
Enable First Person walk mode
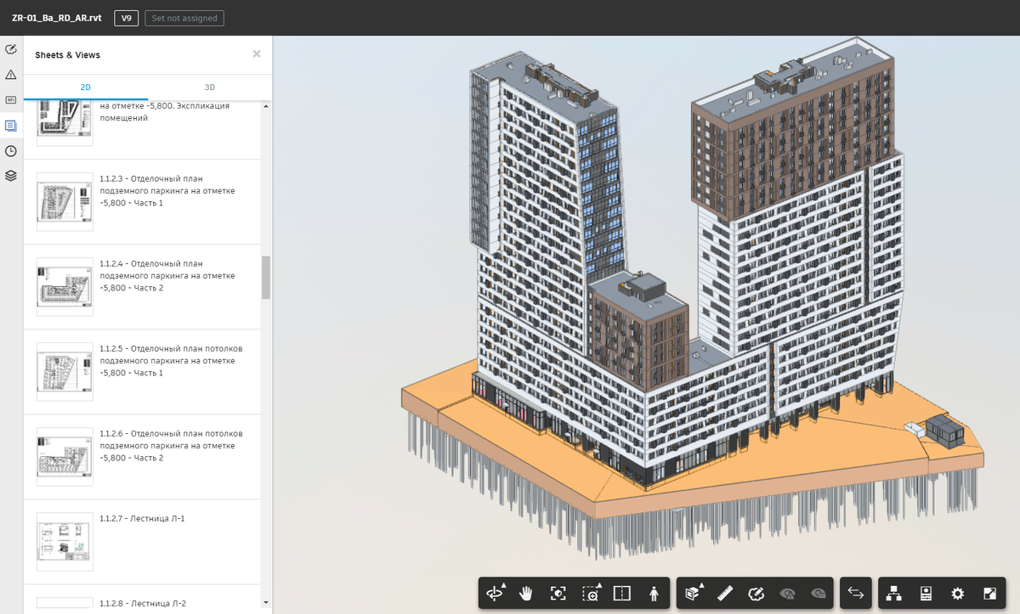[653, 594]
